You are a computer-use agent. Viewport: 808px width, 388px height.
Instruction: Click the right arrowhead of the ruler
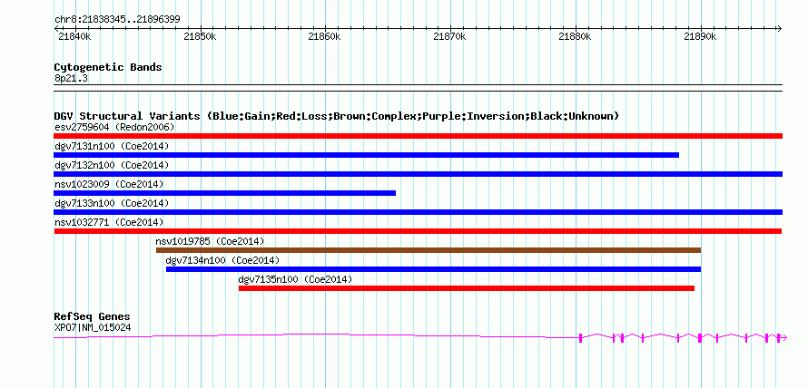click(780, 29)
